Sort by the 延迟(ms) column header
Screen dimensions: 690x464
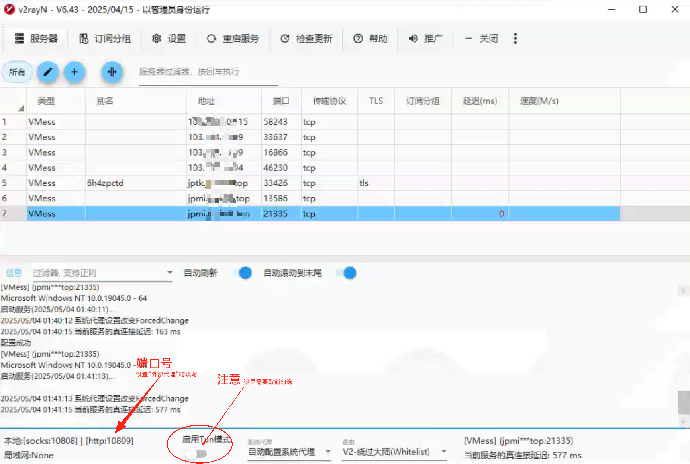(x=480, y=101)
